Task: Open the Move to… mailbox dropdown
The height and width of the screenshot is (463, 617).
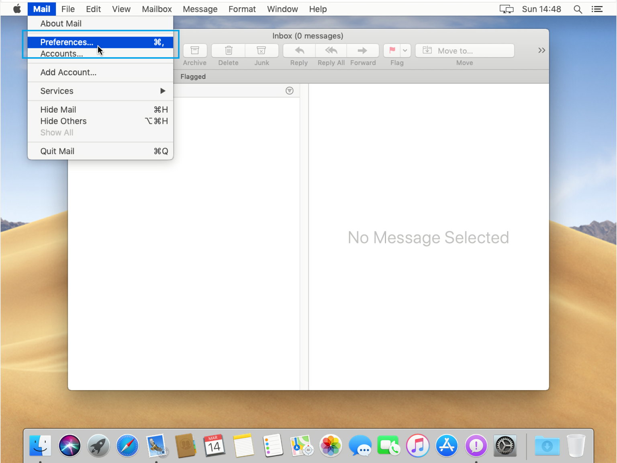Action: pyautogui.click(x=464, y=51)
